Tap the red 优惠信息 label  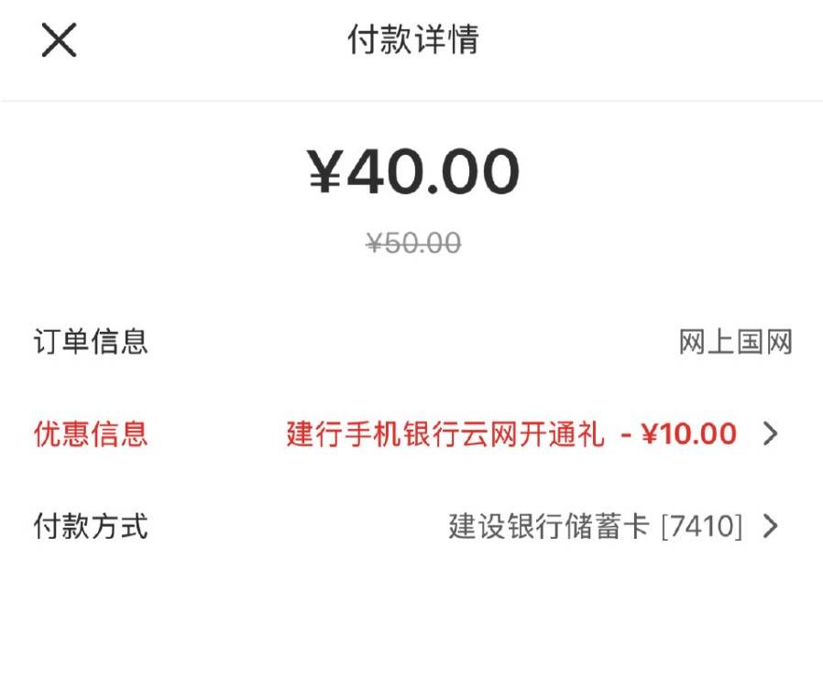pos(91,433)
